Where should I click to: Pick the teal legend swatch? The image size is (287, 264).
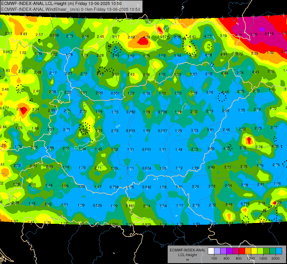coord(272,251)
